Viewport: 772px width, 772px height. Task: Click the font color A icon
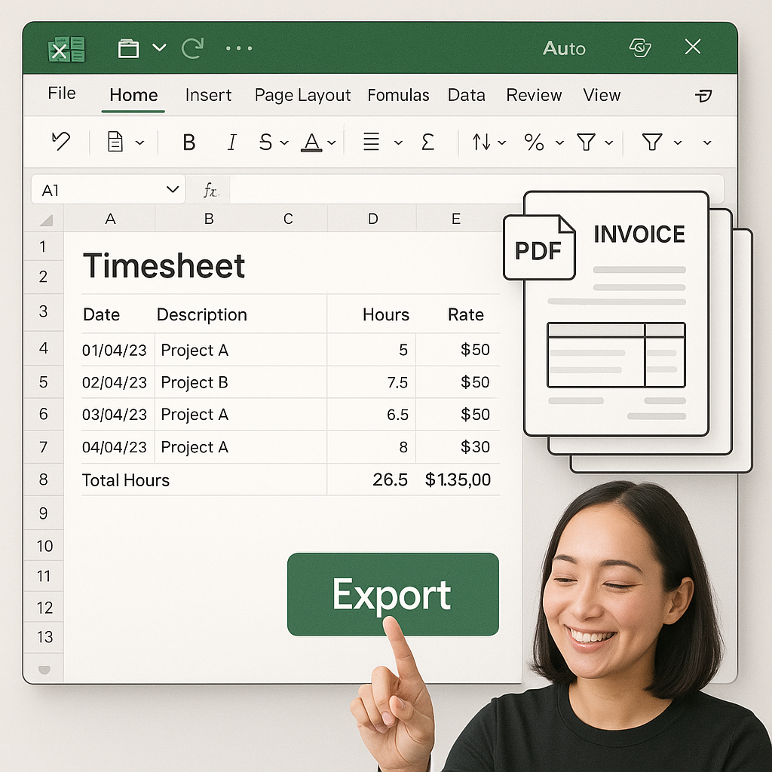click(311, 142)
